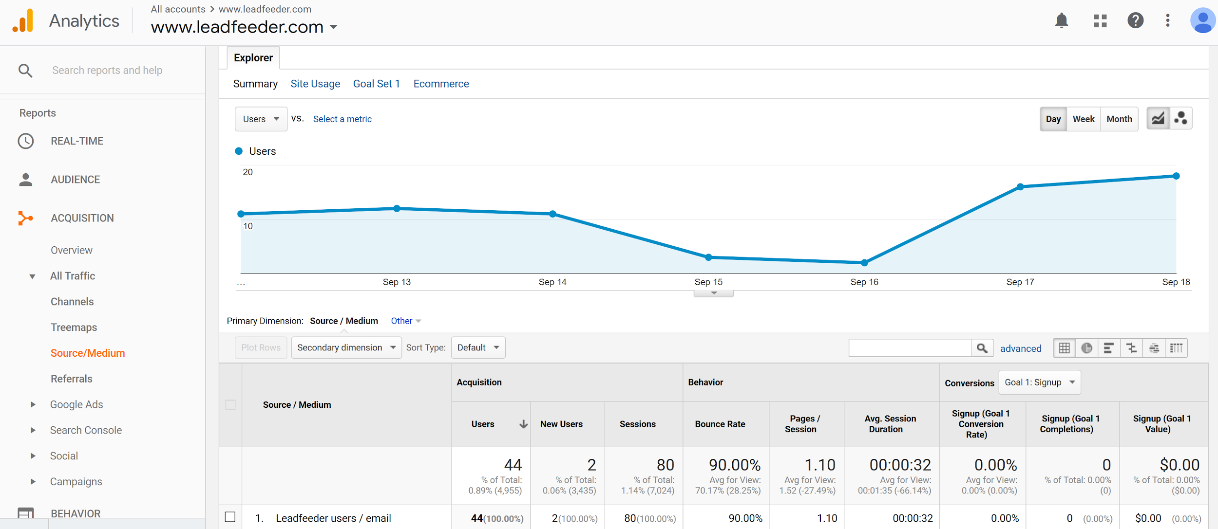Open the Channels report

click(x=72, y=302)
